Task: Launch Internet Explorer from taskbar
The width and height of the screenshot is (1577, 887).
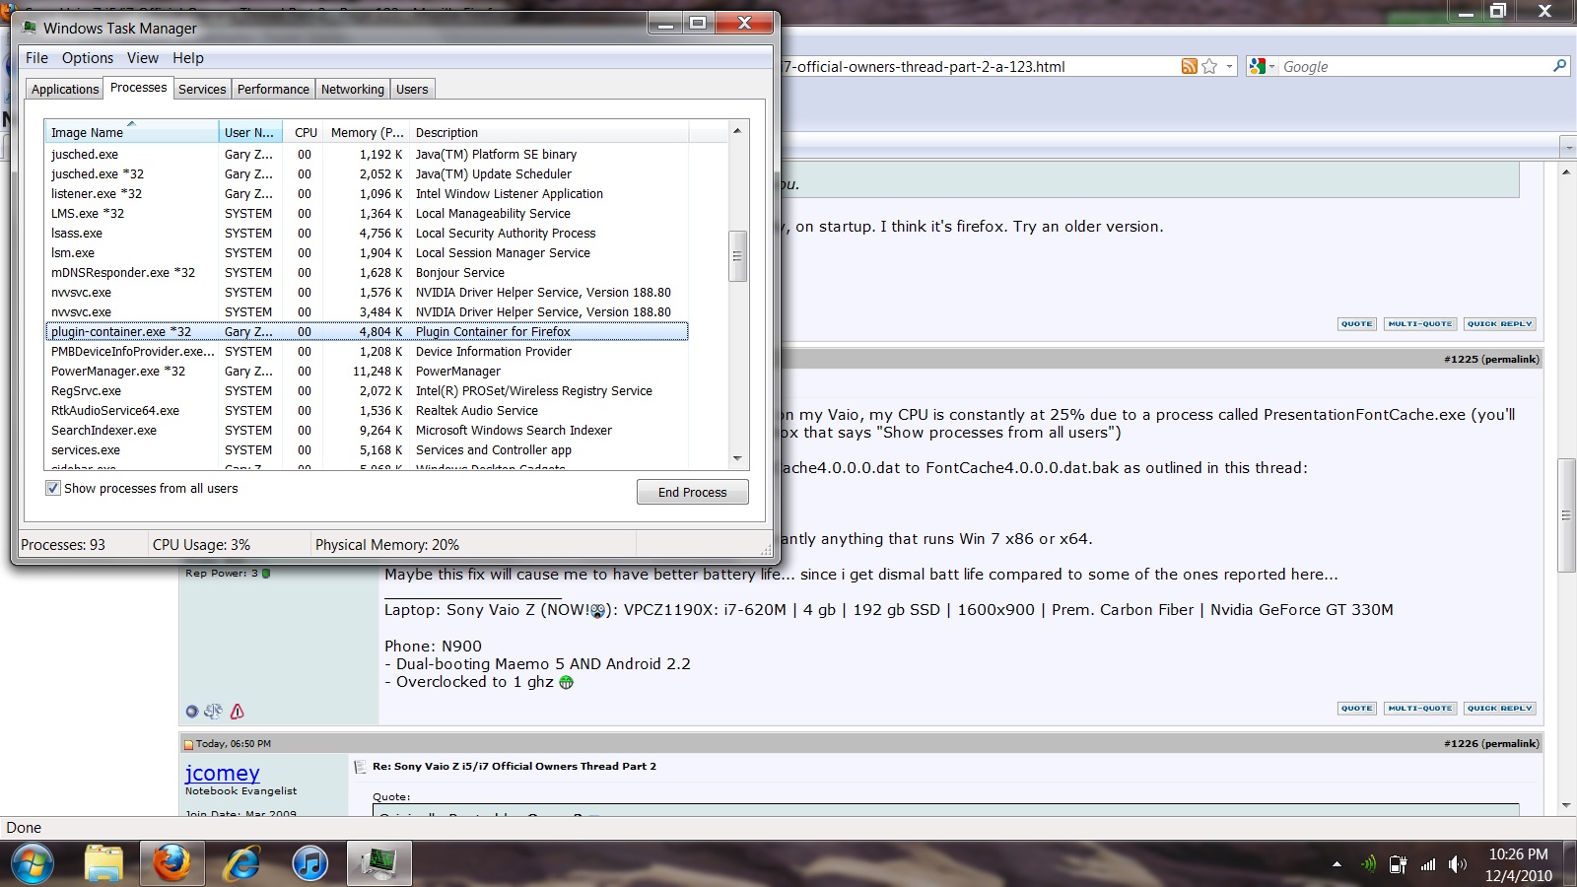Action: [x=241, y=864]
